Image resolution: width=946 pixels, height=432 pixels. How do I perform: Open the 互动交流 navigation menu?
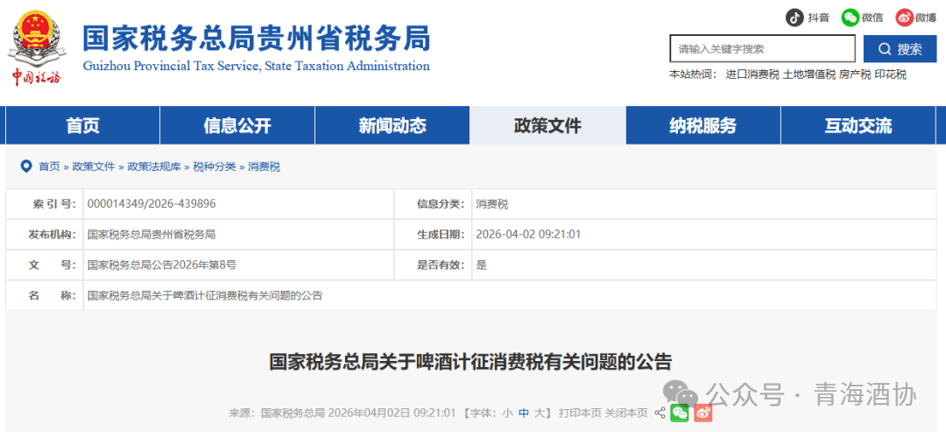point(858,125)
